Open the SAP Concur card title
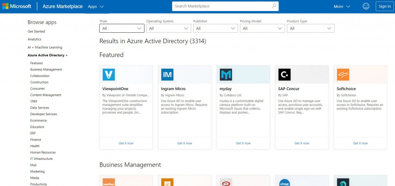Screen dimensions: 395x186 point(289,89)
